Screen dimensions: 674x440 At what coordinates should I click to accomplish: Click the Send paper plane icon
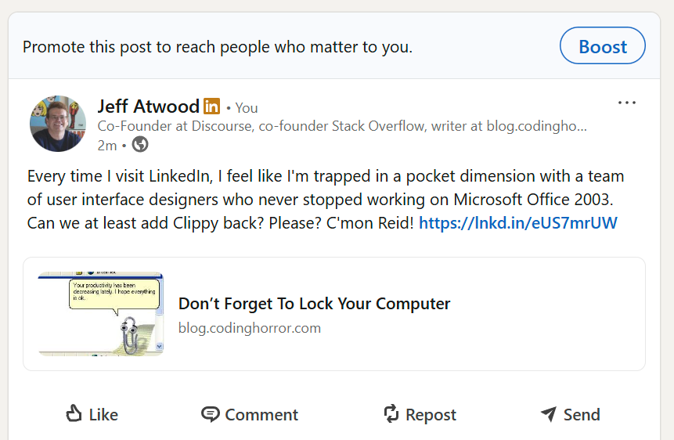click(549, 413)
